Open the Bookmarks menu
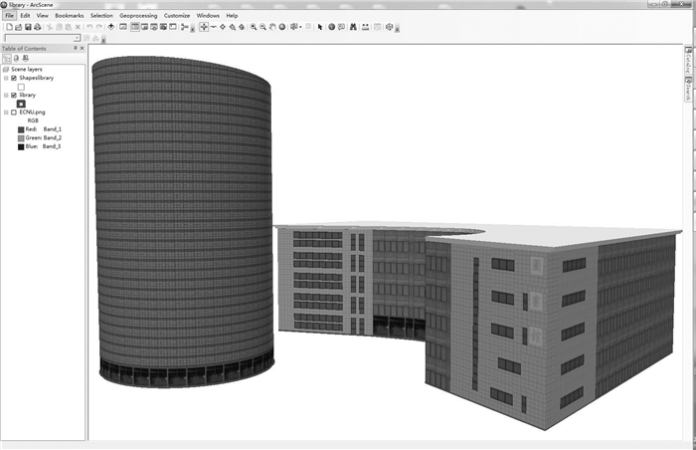Viewport: 696px width, 450px height. point(70,16)
